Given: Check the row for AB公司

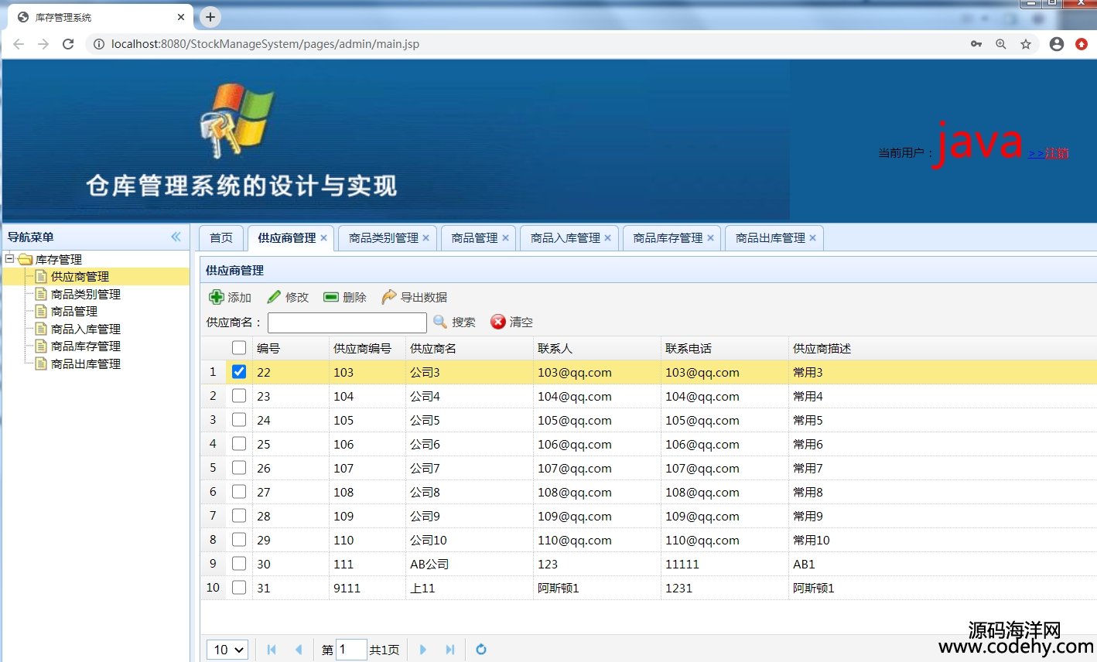Looking at the screenshot, I should coord(239,564).
